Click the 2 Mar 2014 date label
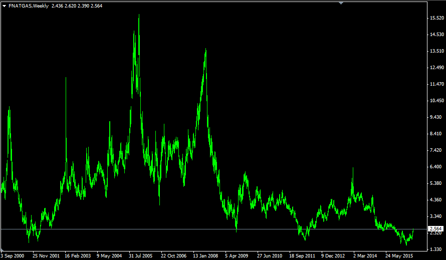This screenshot has height=260, width=446. pos(365,255)
